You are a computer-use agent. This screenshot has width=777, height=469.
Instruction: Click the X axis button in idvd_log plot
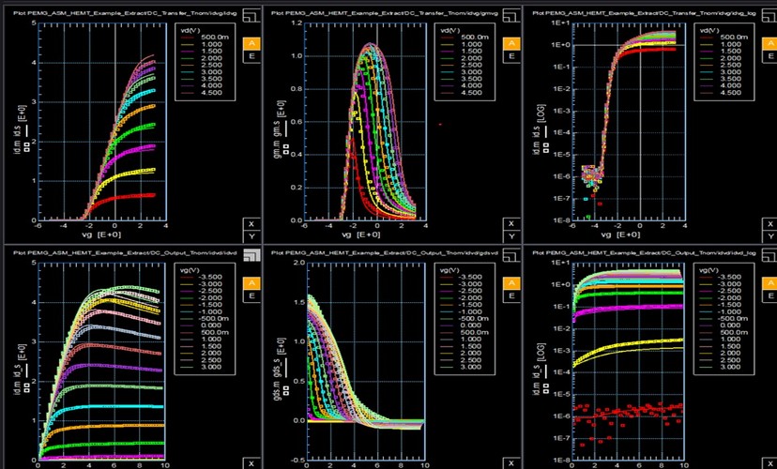point(770,463)
